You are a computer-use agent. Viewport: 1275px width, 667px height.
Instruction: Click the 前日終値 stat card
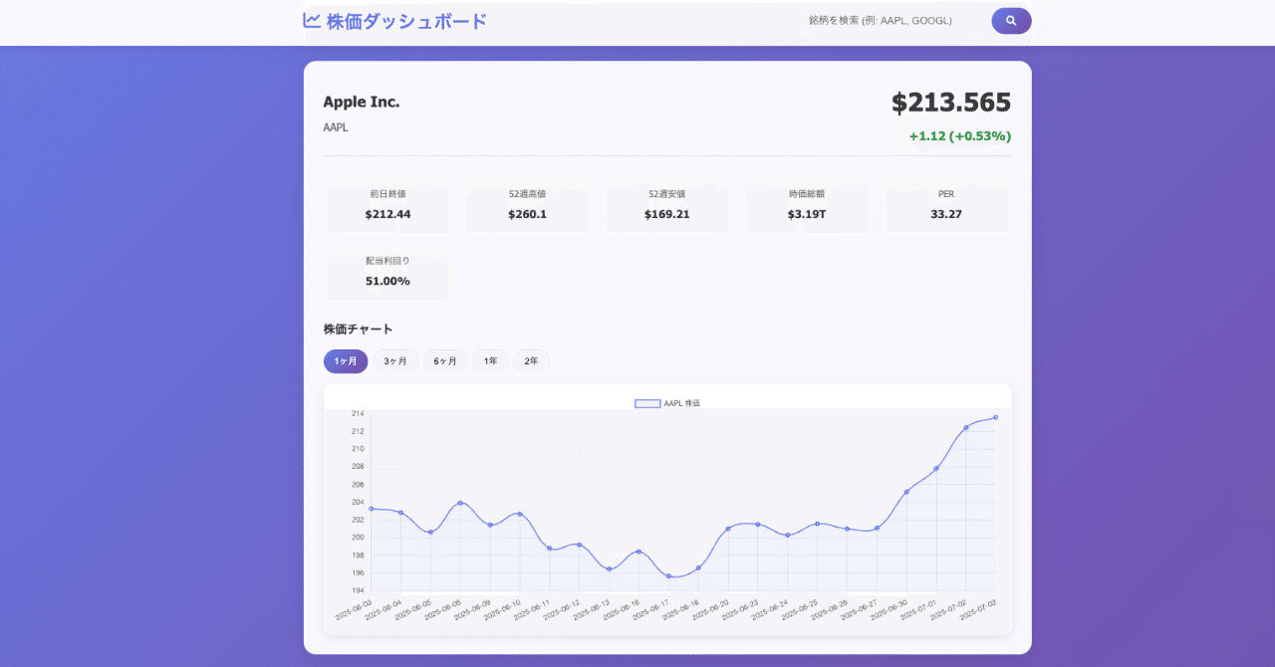[x=386, y=208]
